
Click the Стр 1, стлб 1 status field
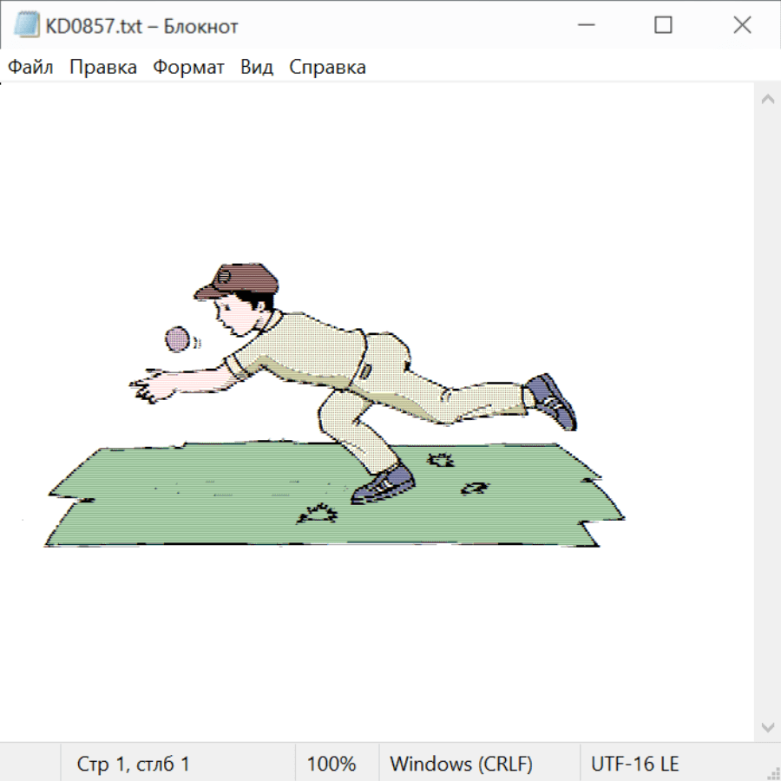pos(134,764)
